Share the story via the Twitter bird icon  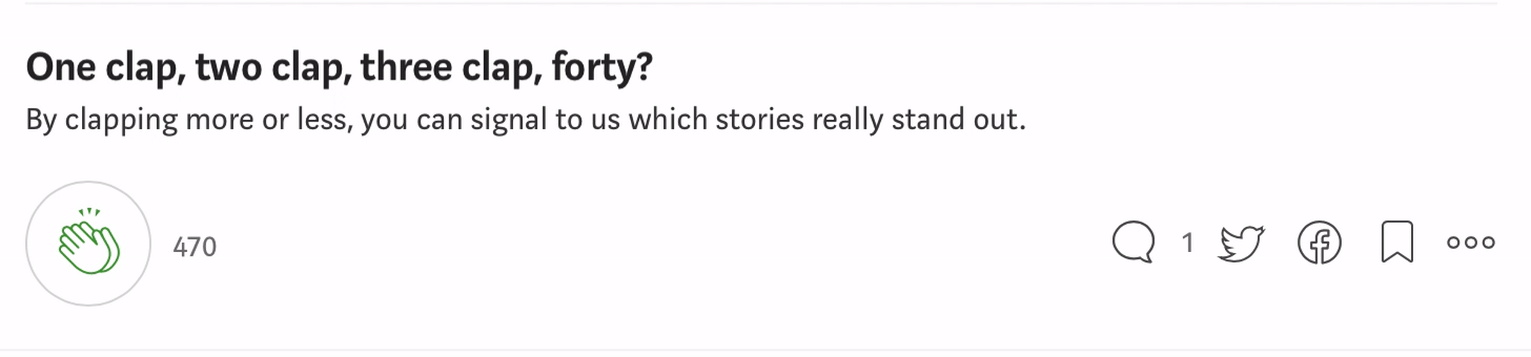click(1241, 242)
